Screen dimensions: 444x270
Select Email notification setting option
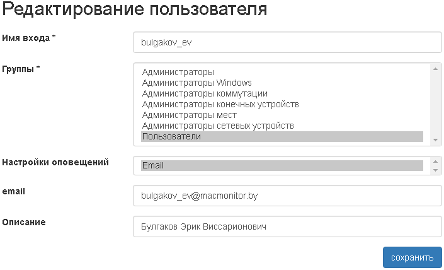pos(153,165)
